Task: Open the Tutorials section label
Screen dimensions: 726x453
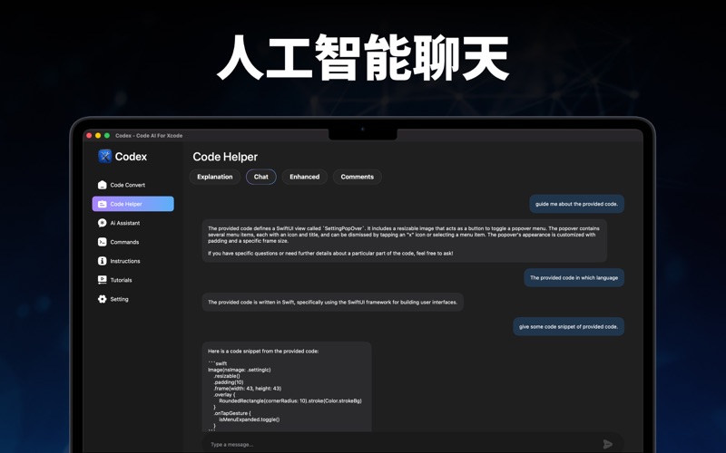Action: tap(121, 280)
